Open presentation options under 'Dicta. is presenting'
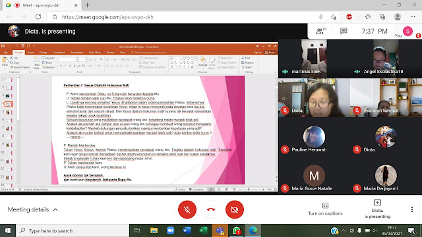The image size is (422, 237). coord(377,209)
